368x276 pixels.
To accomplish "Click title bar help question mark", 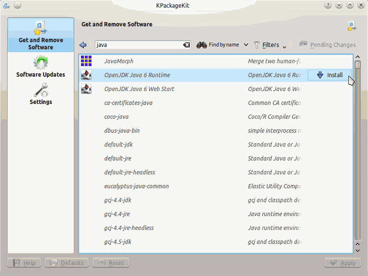I will click(x=328, y=5).
